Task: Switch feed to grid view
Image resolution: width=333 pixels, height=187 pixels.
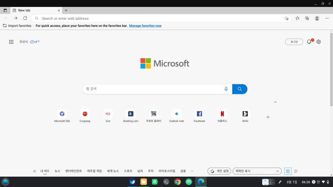Action: click(x=288, y=171)
